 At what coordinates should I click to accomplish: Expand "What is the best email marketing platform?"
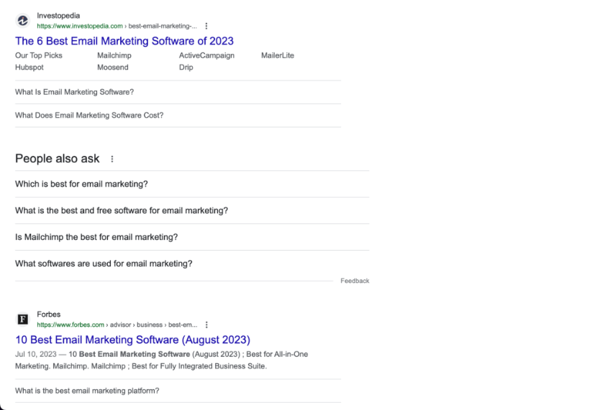(x=87, y=391)
